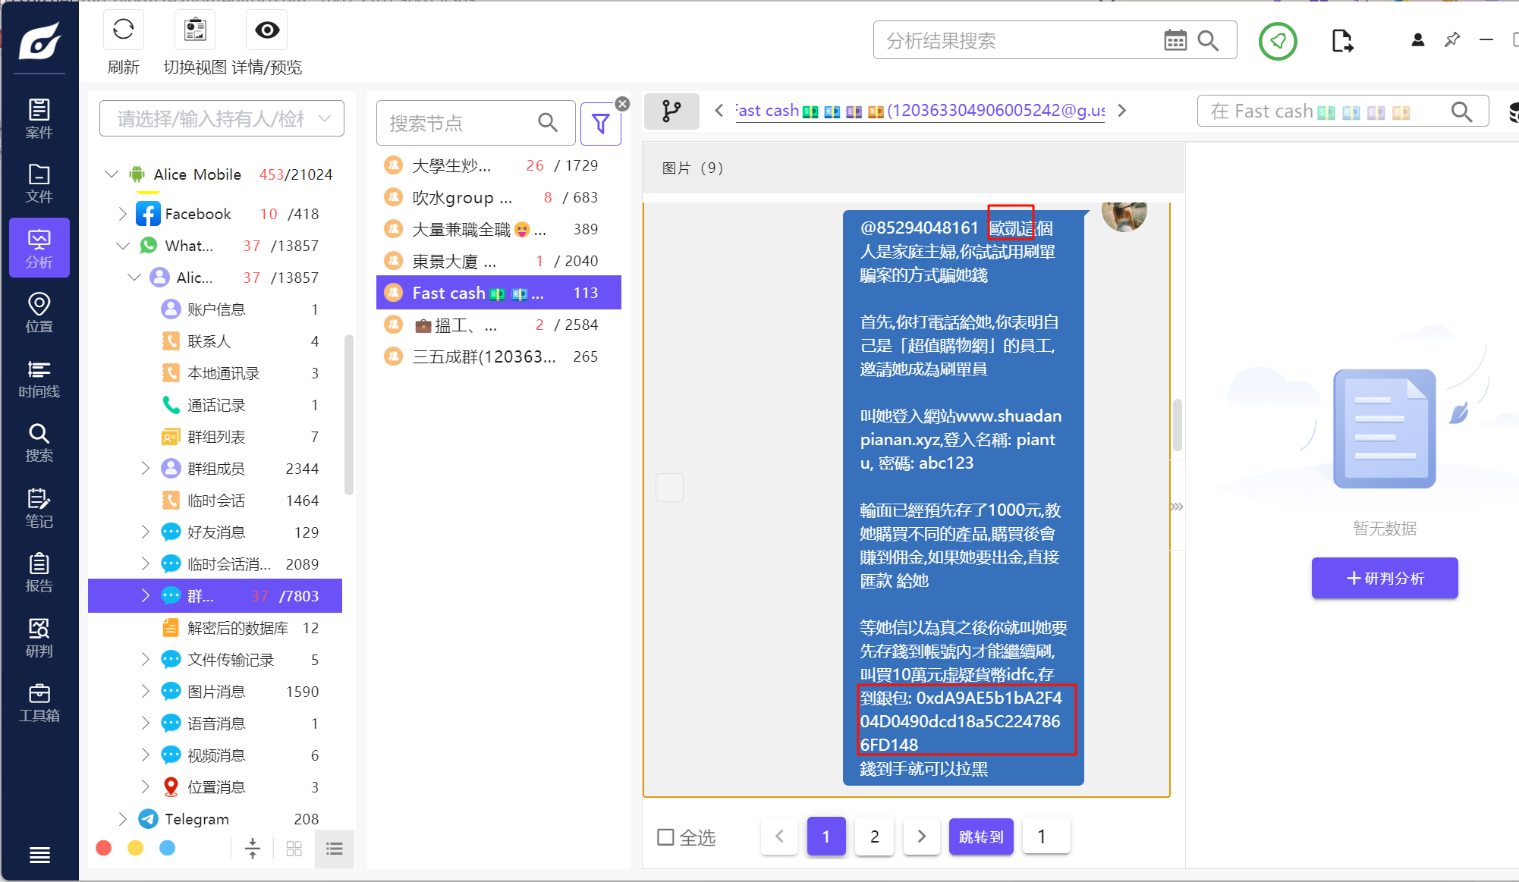Click the switch view (切换视图) icon
This screenshot has height=882, width=1519.
pos(195,30)
